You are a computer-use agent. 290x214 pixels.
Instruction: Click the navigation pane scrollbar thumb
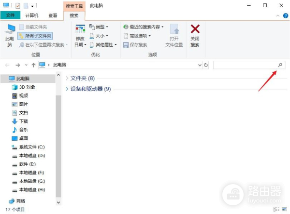click(58, 146)
